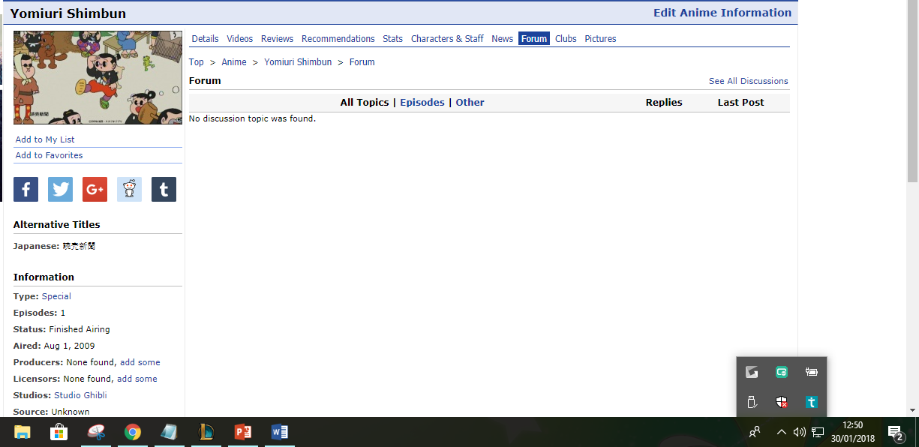Screen dimensions: 919x447
Task: Click Edit Anime Information link
Action: coord(722,13)
